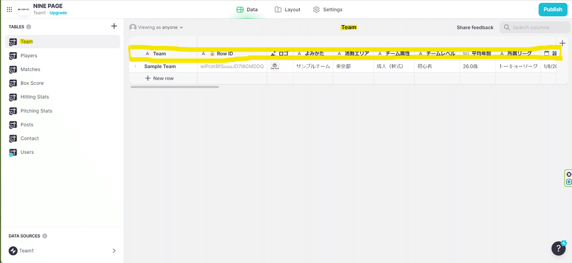Click the Hitting Stats table icon
This screenshot has width=572, height=263.
(x=13, y=97)
